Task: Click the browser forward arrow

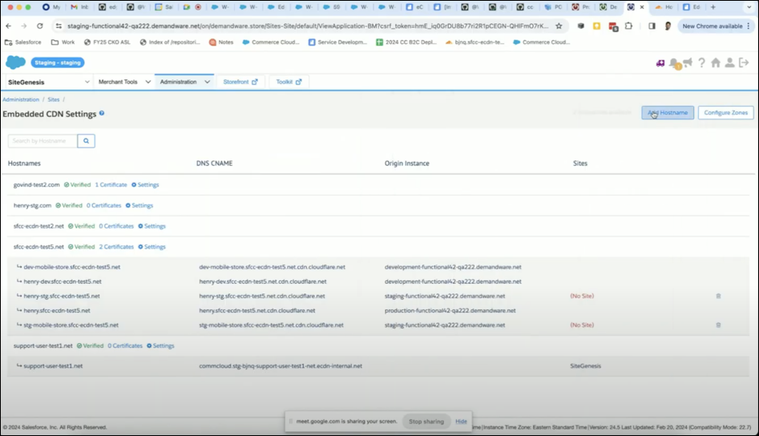Action: [24, 26]
